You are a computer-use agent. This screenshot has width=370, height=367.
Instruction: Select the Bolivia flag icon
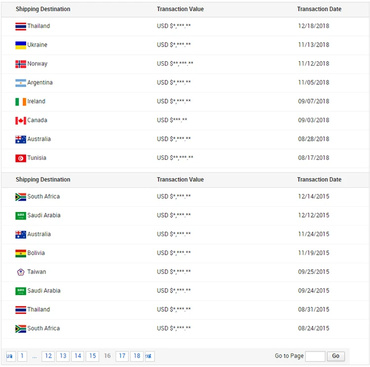[x=20, y=253]
